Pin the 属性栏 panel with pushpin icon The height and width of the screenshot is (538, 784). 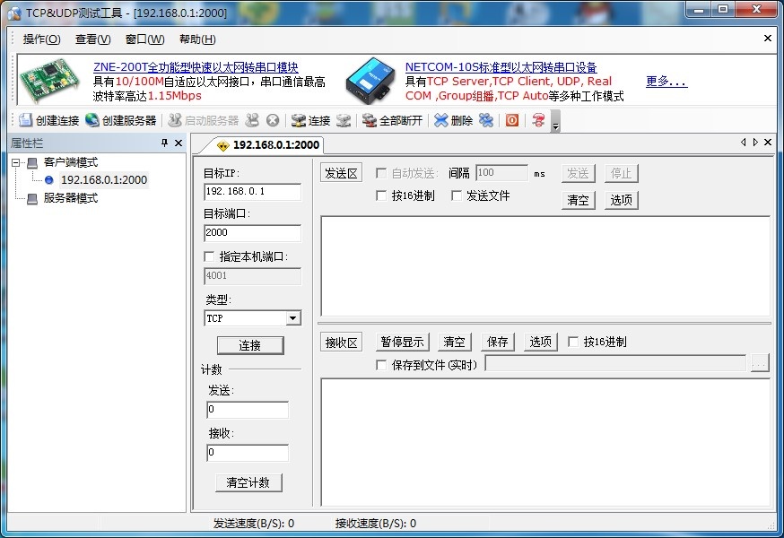pos(164,143)
